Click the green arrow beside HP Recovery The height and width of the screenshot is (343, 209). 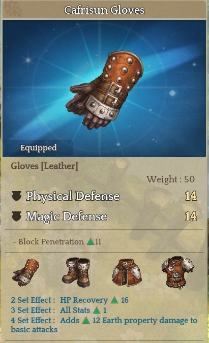[x=114, y=300]
